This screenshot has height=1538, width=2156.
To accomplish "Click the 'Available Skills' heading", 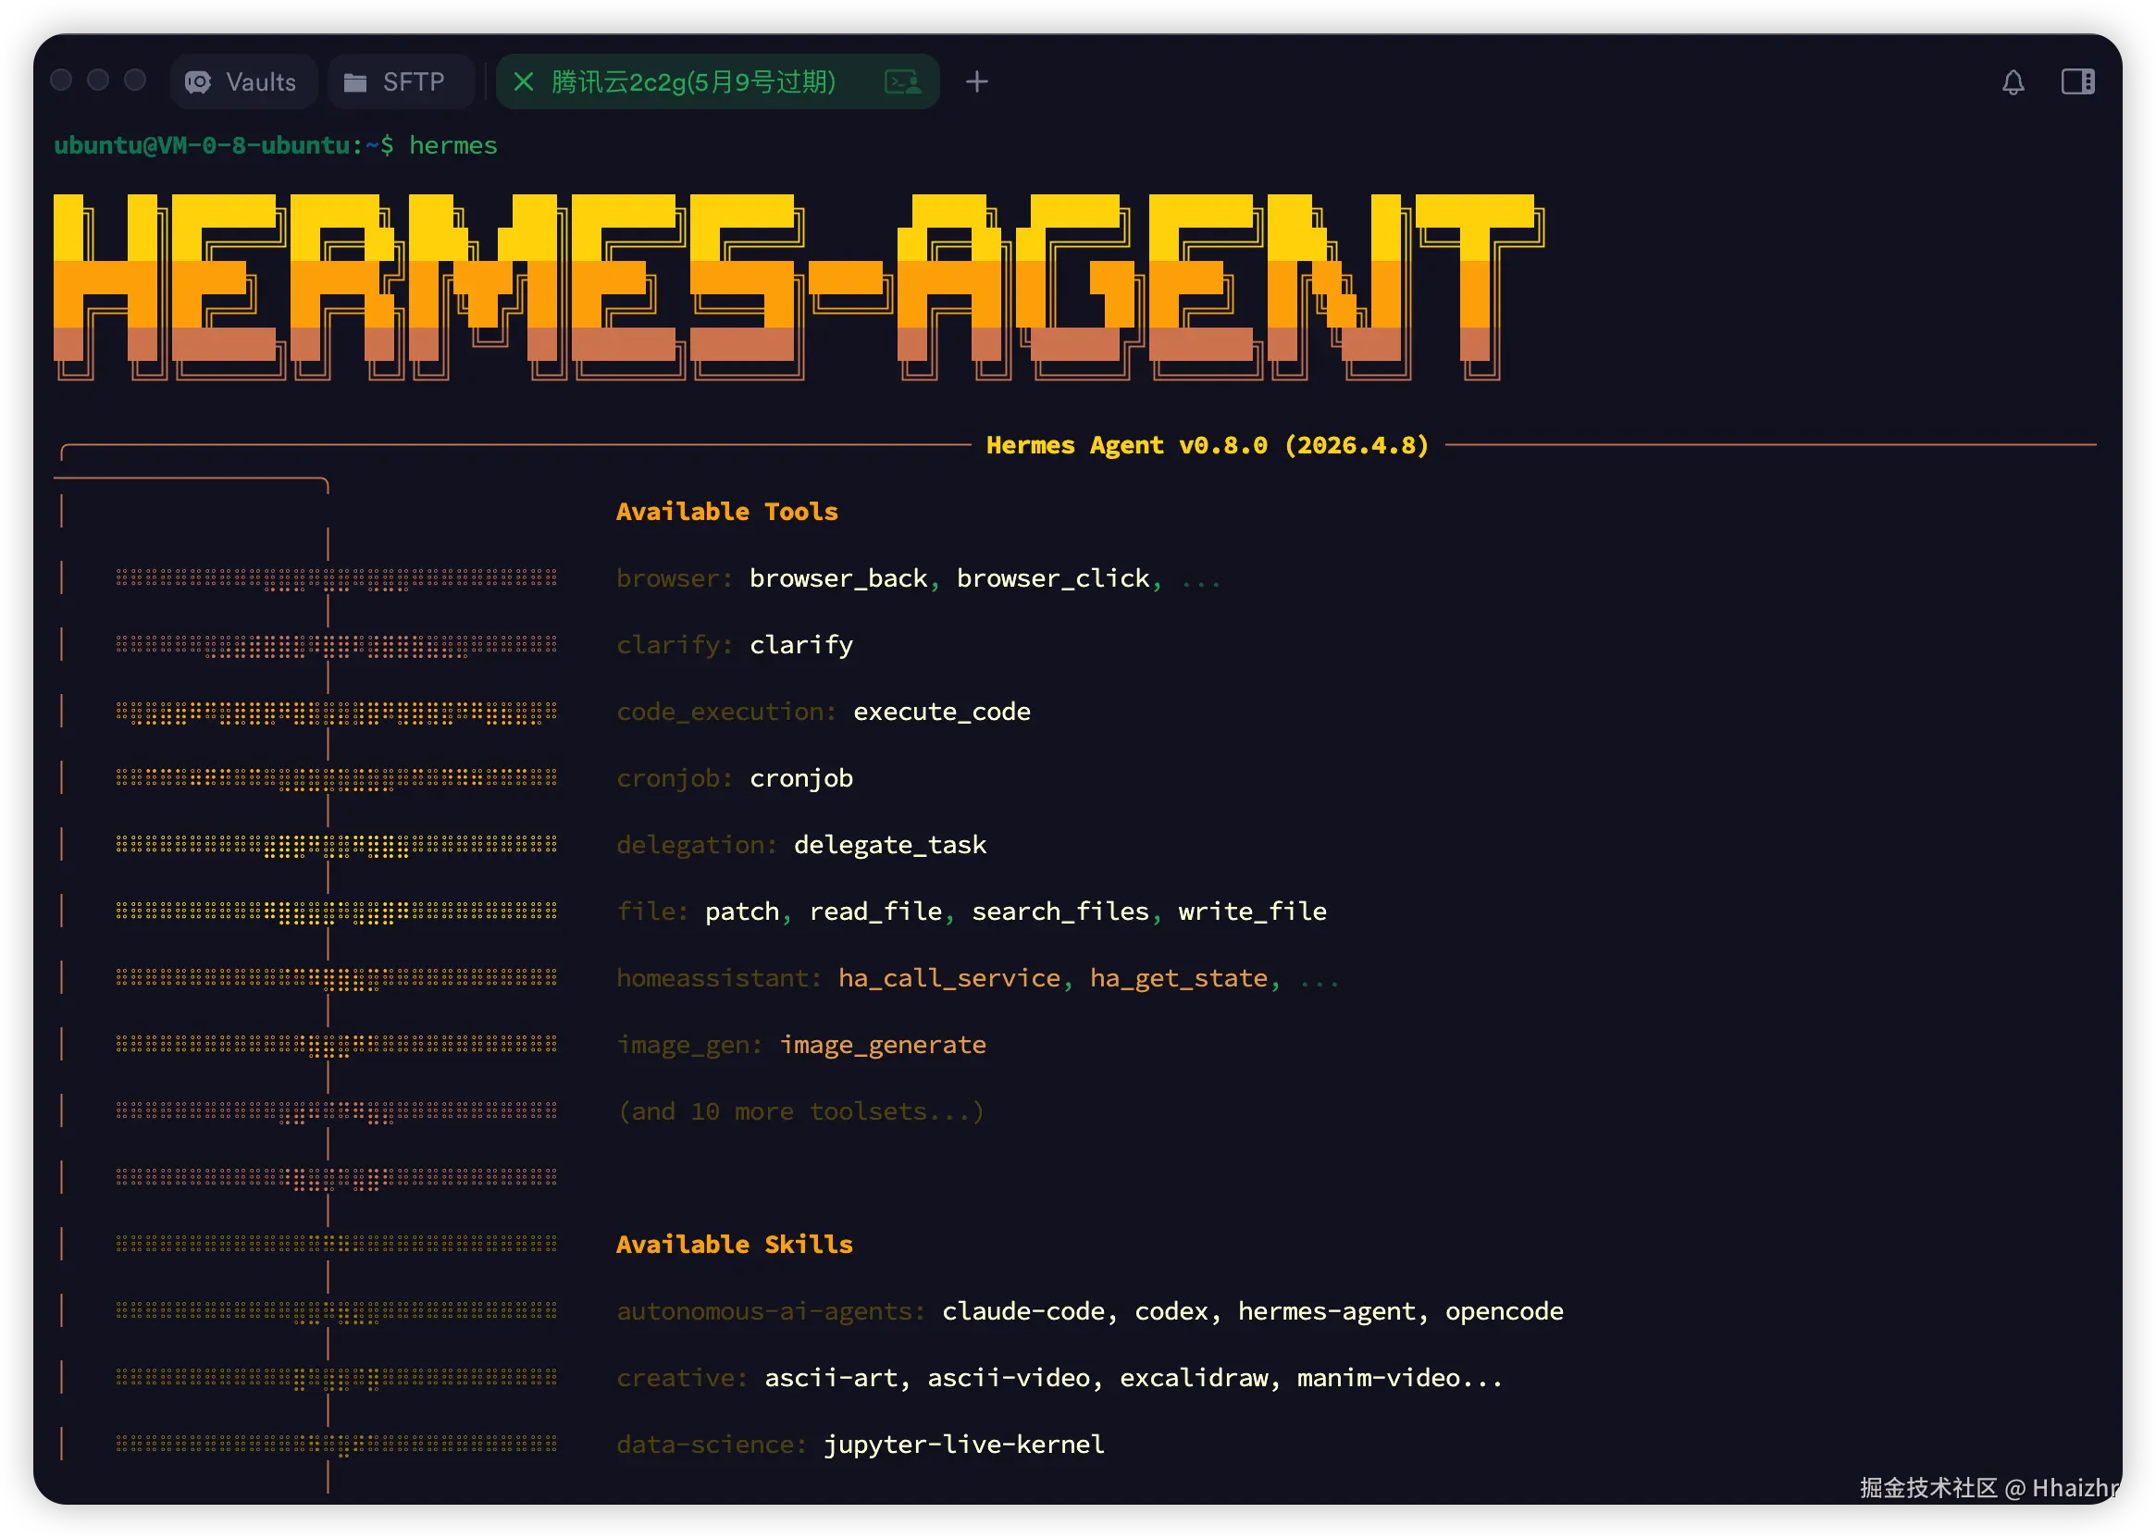I will pyautogui.click(x=734, y=1245).
